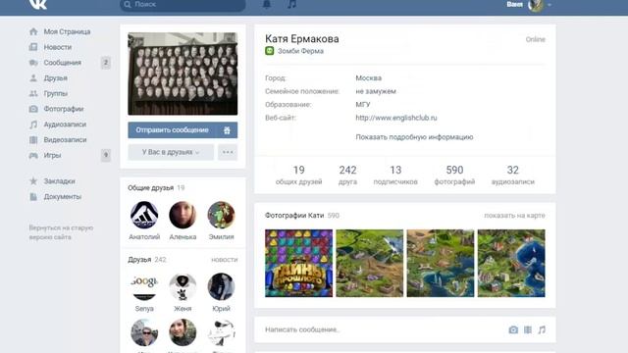Click показать на карте link
The height and width of the screenshot is (353, 628).
tap(514, 216)
